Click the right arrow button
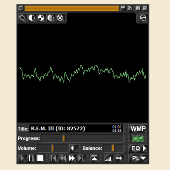The image size is (170, 170). (119, 158)
